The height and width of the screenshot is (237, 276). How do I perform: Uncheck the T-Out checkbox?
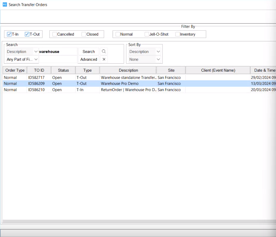pyautogui.click(x=27, y=34)
